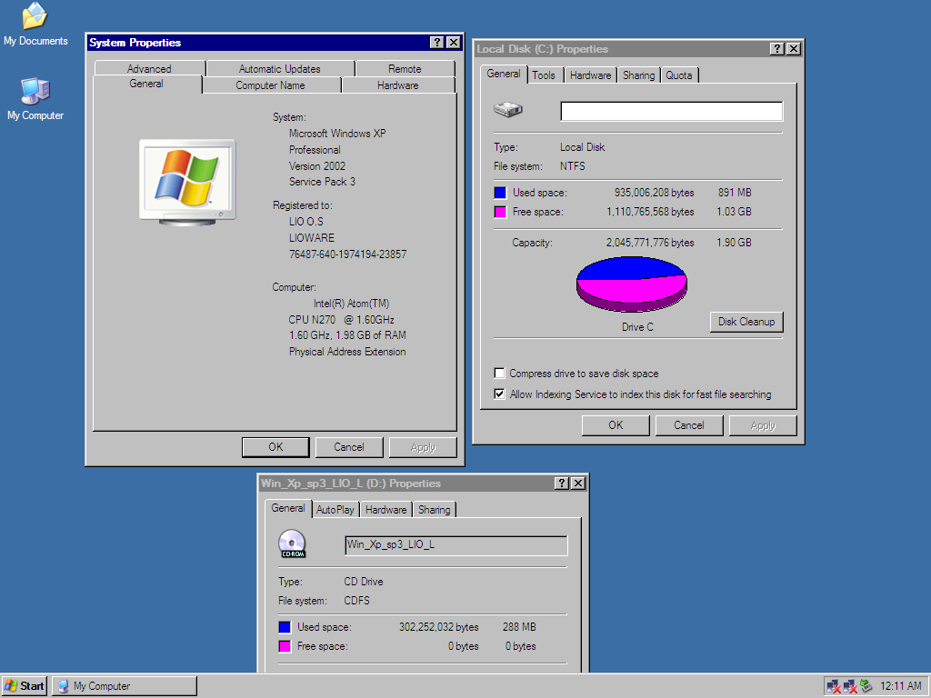
Task: Click '2,045,771,776 bytes' capacity value
Action: 650,243
